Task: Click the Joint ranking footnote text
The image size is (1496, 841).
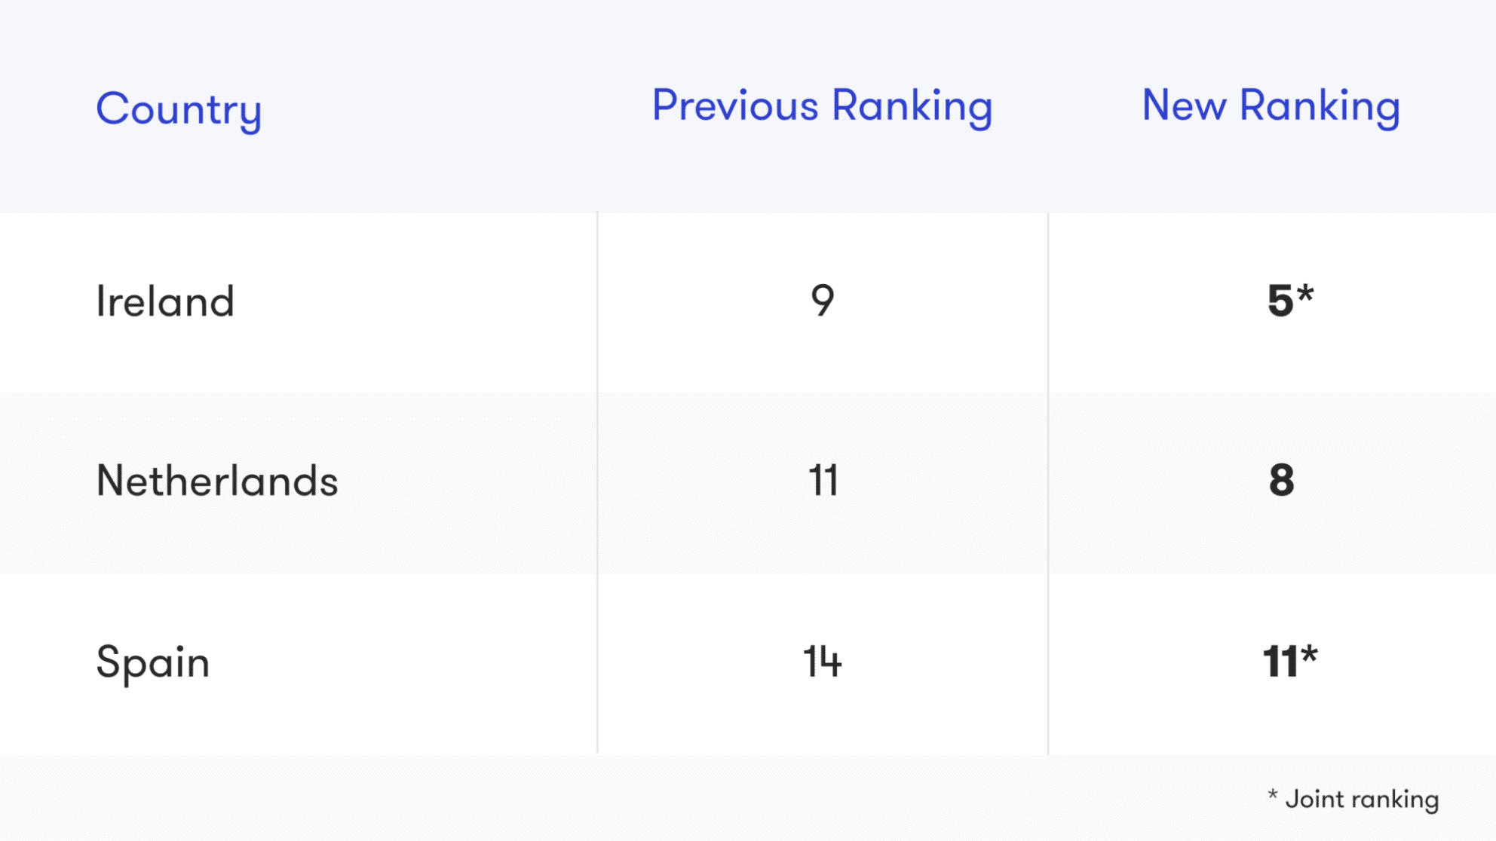Action: (1362, 800)
